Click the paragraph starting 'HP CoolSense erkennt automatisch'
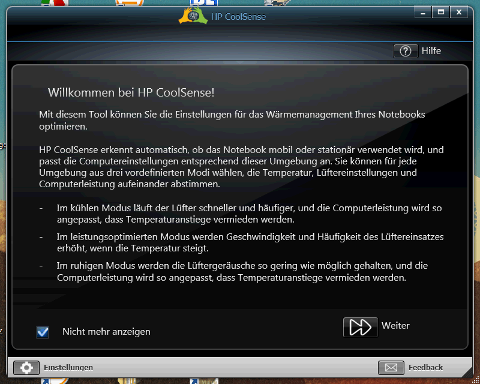Viewport: 480px width, 384px height. (241, 167)
